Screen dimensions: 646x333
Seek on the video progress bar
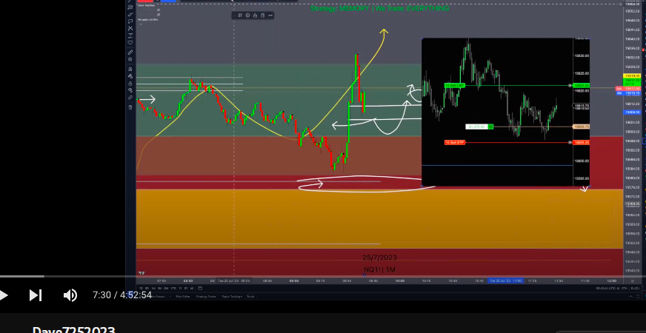click(x=323, y=276)
